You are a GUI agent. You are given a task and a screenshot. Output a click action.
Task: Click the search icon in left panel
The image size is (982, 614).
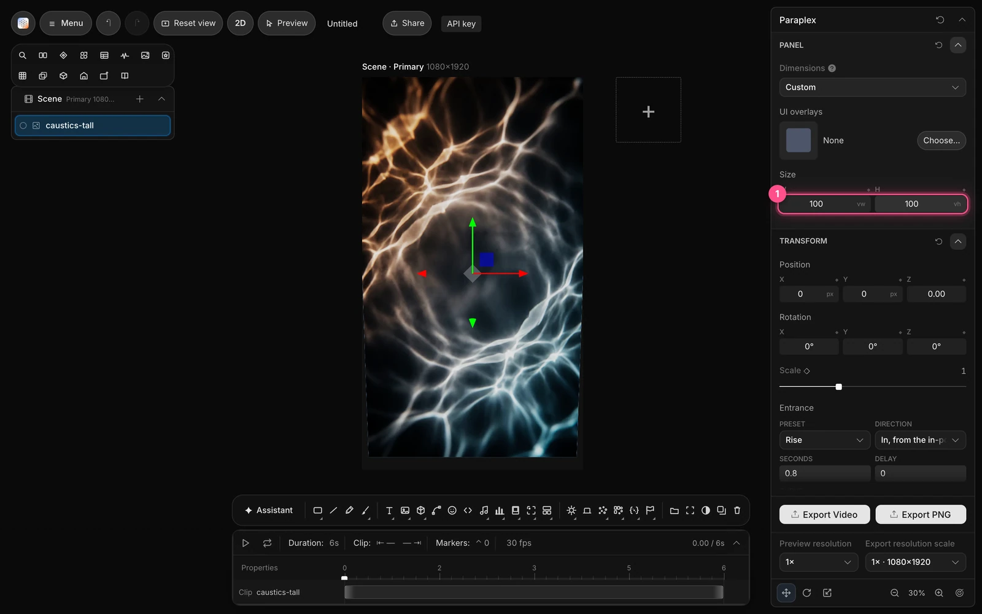click(23, 55)
